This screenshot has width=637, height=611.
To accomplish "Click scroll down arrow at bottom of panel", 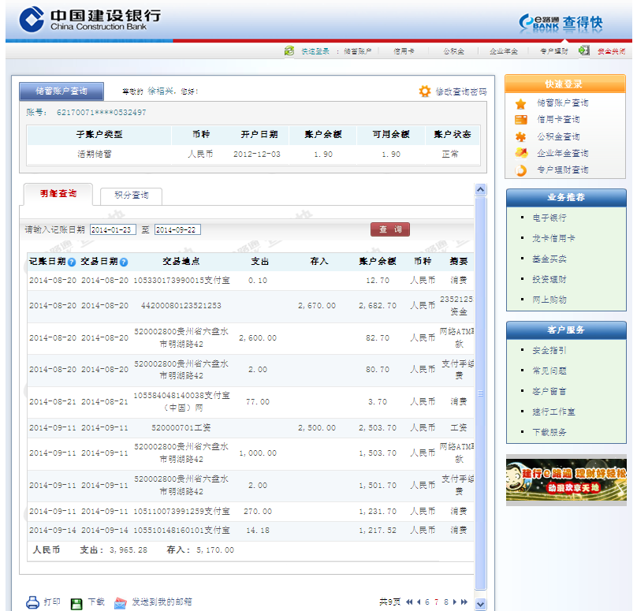I will click(480, 603).
